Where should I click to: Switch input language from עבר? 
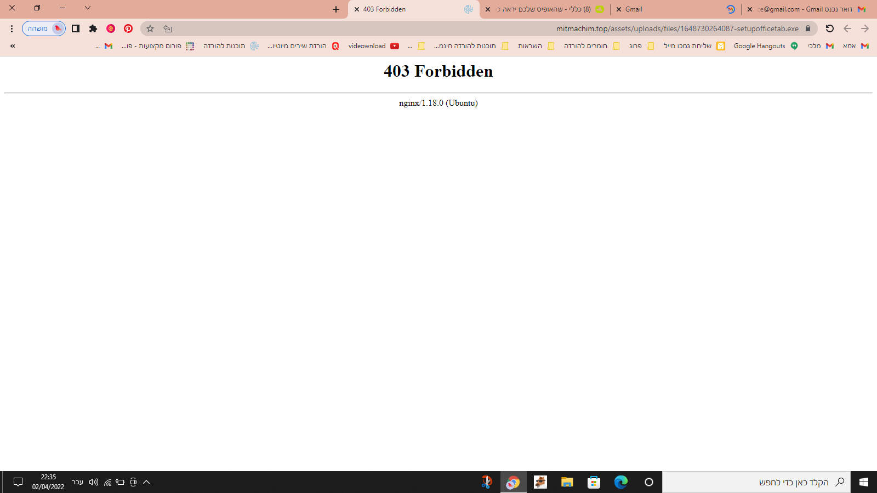coord(77,482)
